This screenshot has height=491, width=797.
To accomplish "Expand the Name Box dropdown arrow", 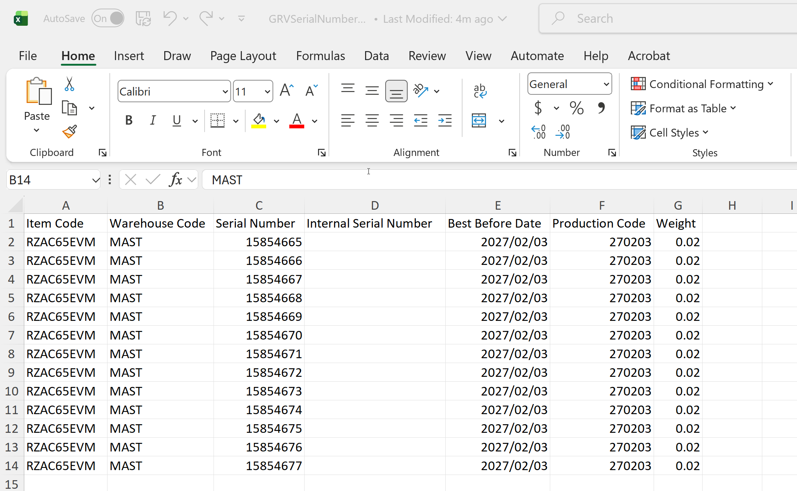I will 96,180.
